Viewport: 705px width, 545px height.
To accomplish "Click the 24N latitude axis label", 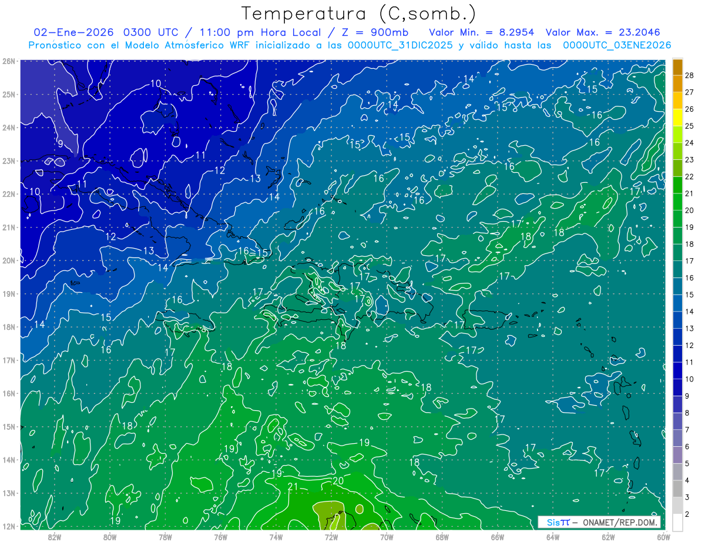I will 8,128.
